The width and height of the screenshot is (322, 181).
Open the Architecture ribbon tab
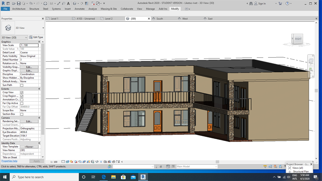19,9
